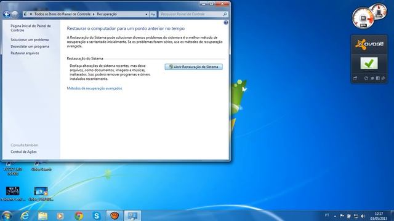394x221 pixels.
Task: Show hidden tray icons arrow
Action: coord(335,216)
